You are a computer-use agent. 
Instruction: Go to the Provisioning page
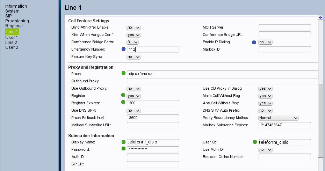pos(17,21)
